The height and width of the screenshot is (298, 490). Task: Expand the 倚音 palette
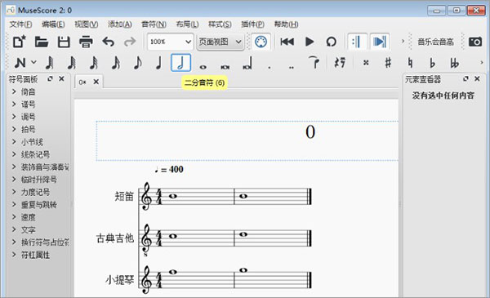click(x=14, y=91)
